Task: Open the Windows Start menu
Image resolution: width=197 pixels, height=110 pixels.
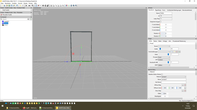Action: pos(2,106)
